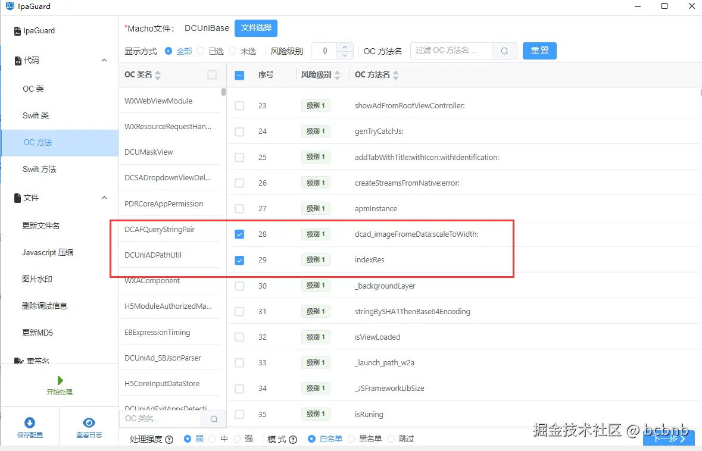
Task: Check the box for row 33 _launch_path_w2a
Action: tap(239, 363)
